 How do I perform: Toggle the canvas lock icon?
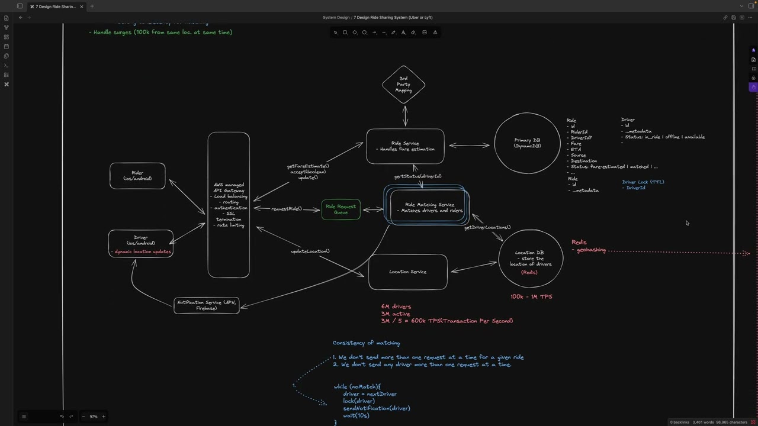(x=753, y=78)
